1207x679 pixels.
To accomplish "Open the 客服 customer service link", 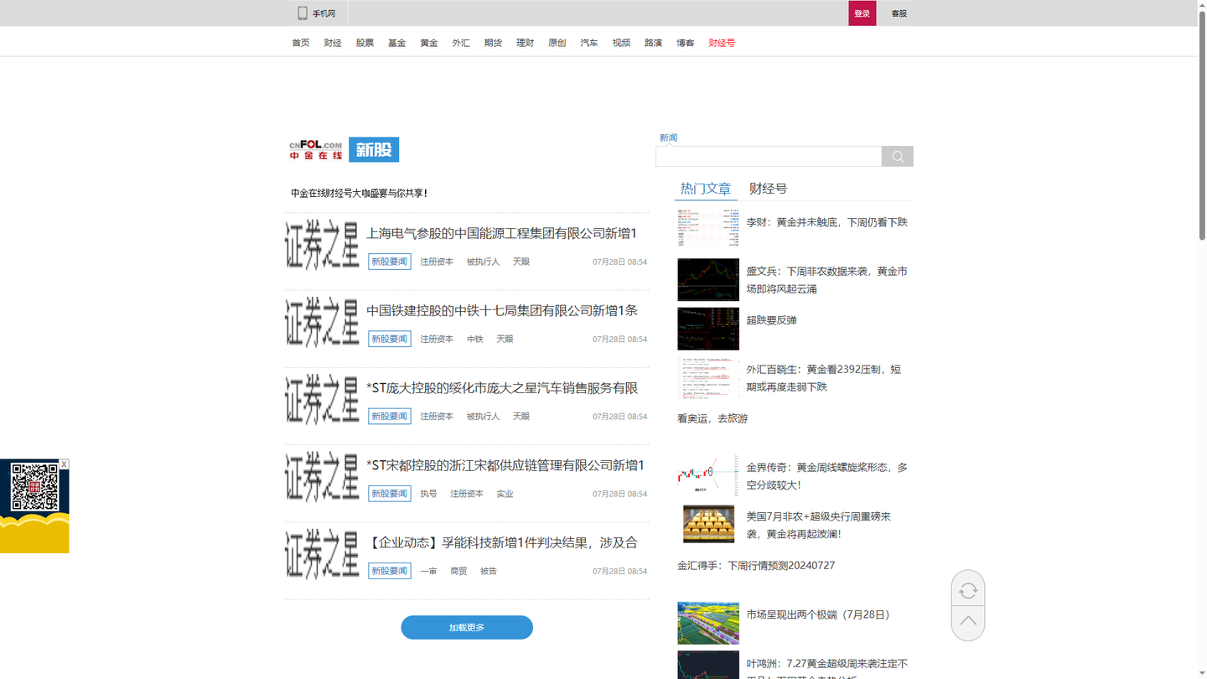I will point(899,13).
